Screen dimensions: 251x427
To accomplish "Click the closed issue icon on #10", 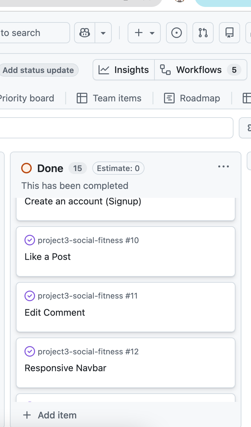I will pos(30,240).
